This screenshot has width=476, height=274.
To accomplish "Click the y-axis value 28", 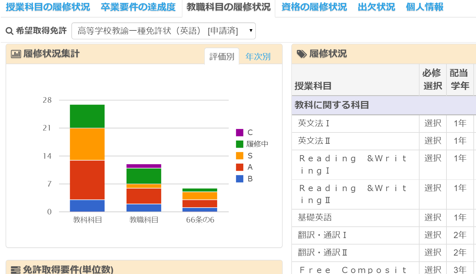I will (47, 100).
